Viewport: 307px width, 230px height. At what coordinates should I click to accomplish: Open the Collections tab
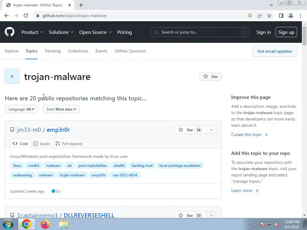point(78,51)
